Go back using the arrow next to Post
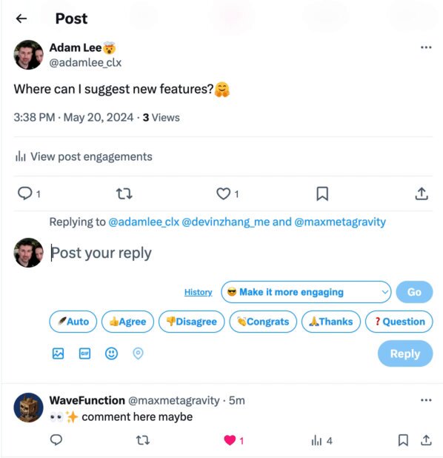 (x=21, y=19)
